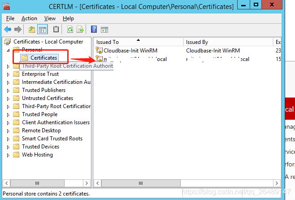The height and width of the screenshot is (200, 295).
Task: Toggle the show/hide console tree button
Action: (43, 30)
